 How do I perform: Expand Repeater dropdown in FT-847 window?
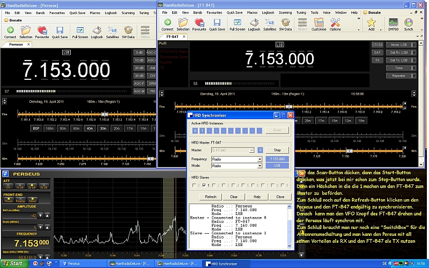(x=414, y=76)
